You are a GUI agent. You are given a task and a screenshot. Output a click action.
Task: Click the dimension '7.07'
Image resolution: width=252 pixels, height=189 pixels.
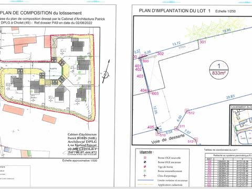pyautogui.click(x=187, y=132)
